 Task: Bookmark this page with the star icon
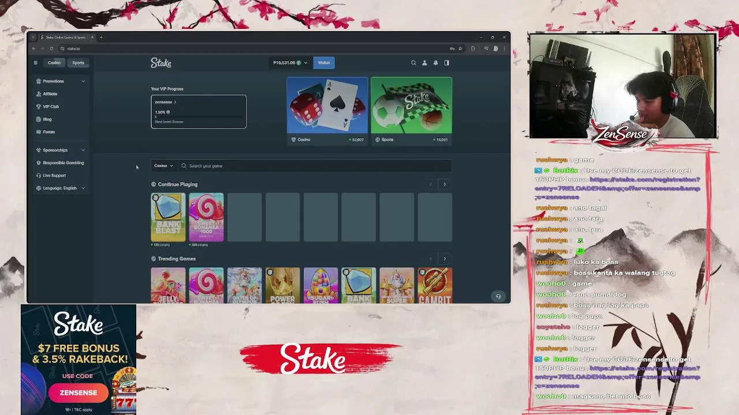coord(460,48)
